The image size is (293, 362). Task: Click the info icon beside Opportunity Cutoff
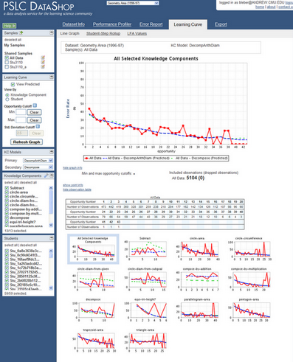35,105
